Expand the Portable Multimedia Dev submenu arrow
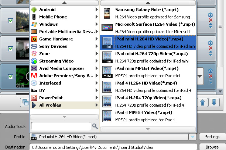Screen dimensions: 226x150 (x=97, y=32)
